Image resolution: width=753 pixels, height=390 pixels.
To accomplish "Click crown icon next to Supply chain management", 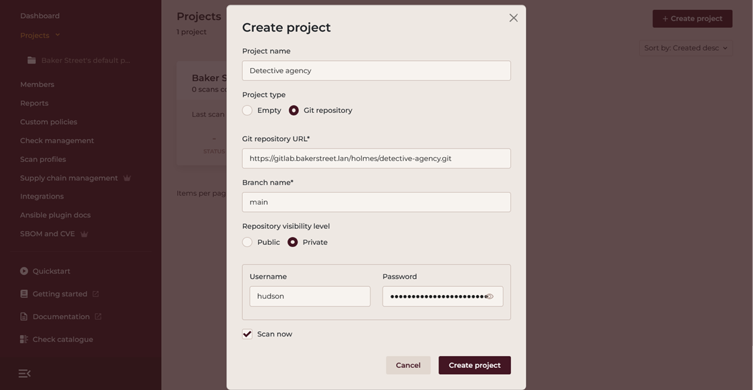I will coord(127,178).
